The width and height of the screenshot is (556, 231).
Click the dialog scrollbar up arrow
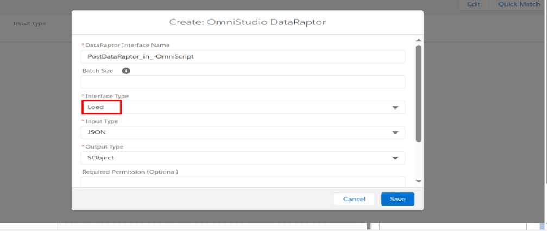pyautogui.click(x=419, y=40)
